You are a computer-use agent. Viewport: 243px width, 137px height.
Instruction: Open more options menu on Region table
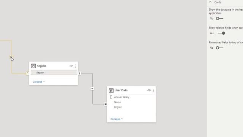pos(76,66)
